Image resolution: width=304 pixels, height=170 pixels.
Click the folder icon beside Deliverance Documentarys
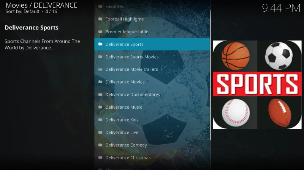pyautogui.click(x=100, y=95)
